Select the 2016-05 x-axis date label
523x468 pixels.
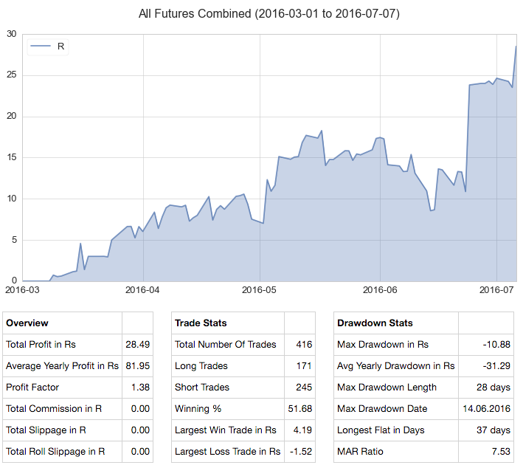click(x=260, y=290)
